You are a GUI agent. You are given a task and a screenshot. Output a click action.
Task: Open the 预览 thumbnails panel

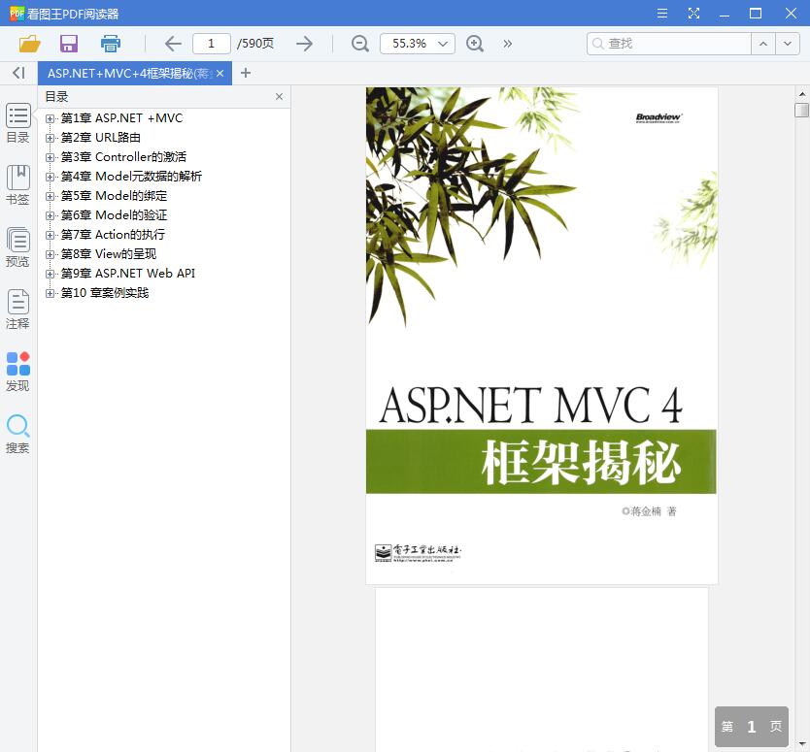pos(18,246)
